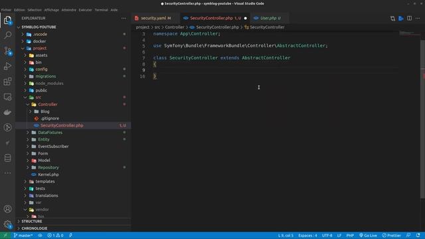425x239 pixels.
Task: Click the feedback icon in status bar
Action: tap(408, 236)
